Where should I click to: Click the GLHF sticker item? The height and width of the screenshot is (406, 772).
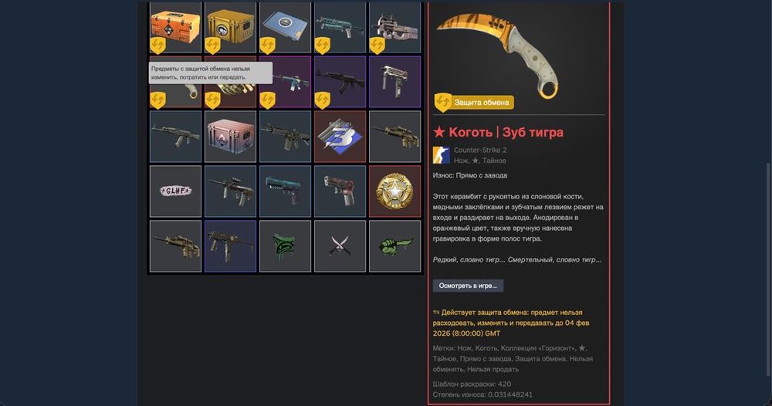click(x=176, y=191)
